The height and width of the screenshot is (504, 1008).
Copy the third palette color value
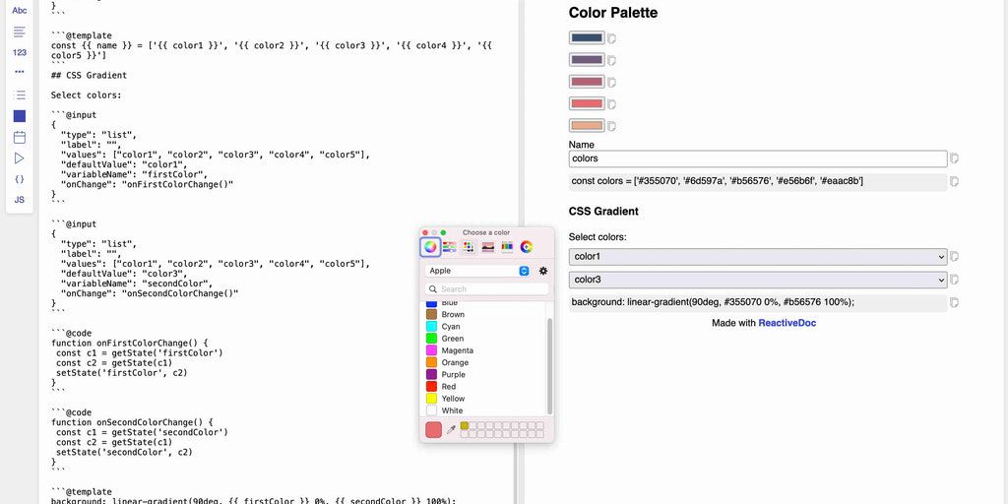(x=612, y=83)
